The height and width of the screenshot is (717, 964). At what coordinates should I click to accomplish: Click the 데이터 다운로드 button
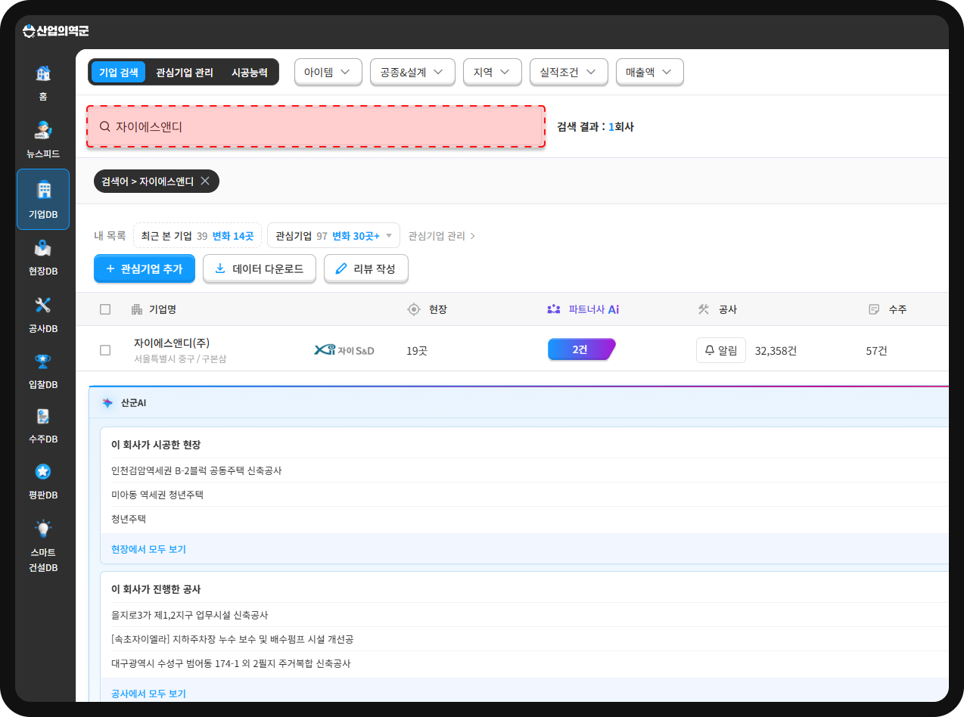pyautogui.click(x=260, y=268)
